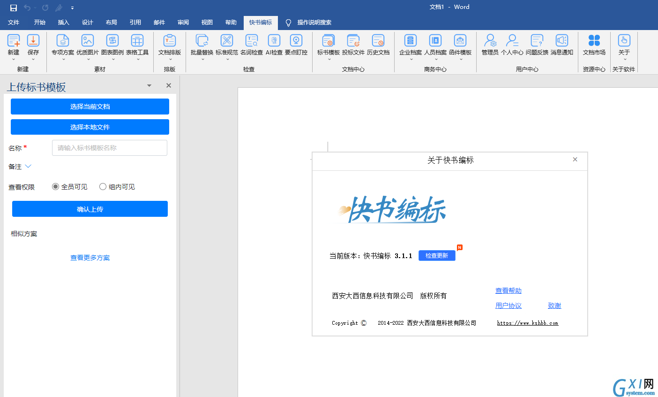Click the 关于 ribbon icon
Viewport: 658px width, 397px height.
[x=624, y=41]
